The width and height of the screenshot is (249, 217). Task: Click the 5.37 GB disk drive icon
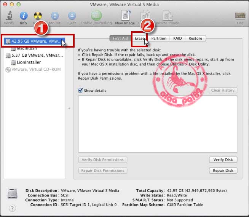[8, 56]
